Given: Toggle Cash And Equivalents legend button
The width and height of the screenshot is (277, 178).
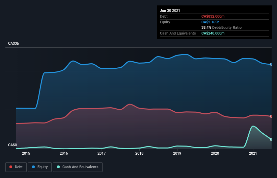Looking at the screenshot, I should [78, 167].
